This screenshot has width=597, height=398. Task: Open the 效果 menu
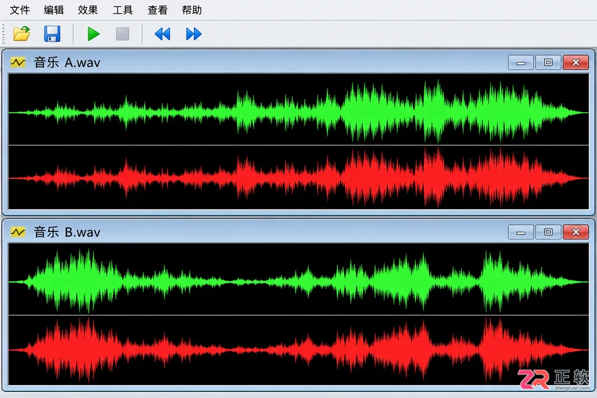tap(88, 10)
